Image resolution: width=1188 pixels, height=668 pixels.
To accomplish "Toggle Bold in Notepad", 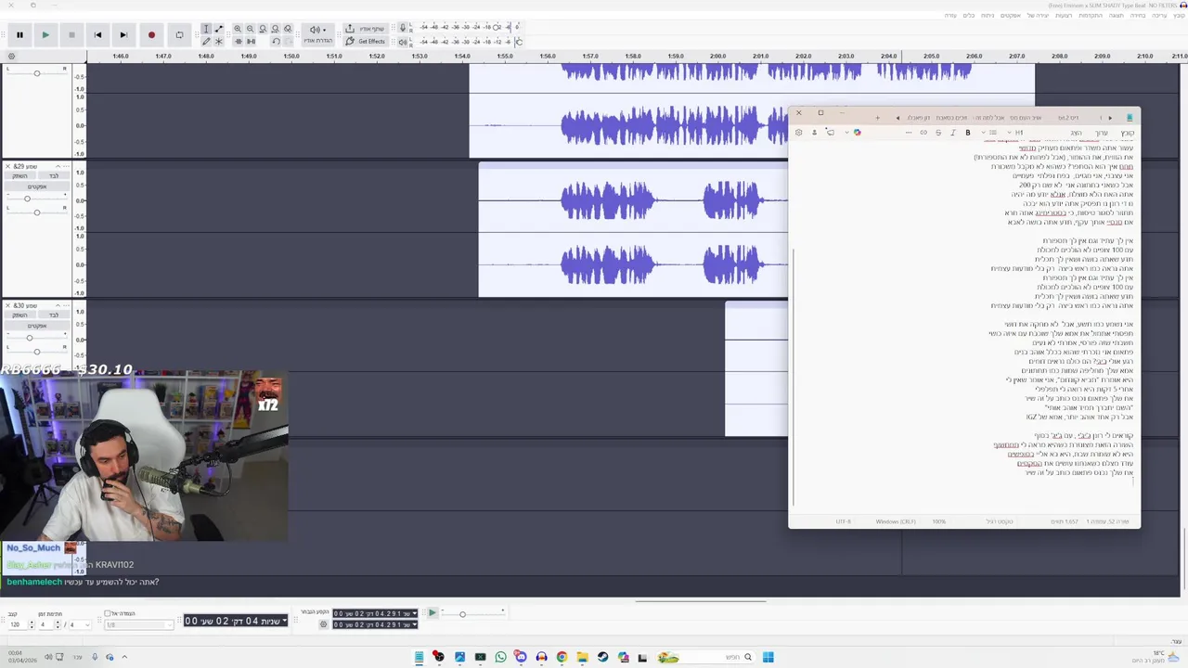I will tap(968, 133).
